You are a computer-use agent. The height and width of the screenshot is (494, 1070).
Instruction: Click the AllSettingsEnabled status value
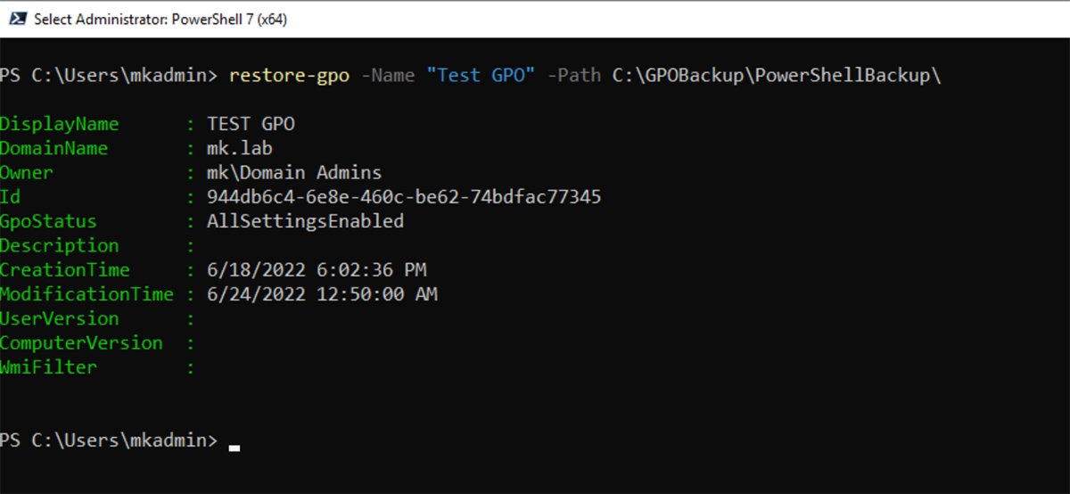(305, 221)
